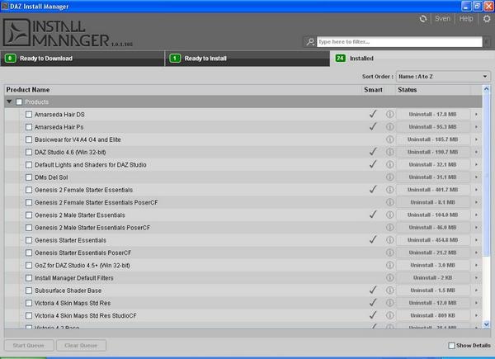Open info icon for Victoria 4 Skin Maps StudioCF
Viewport: 495px width, 359px height.
[x=390, y=315]
